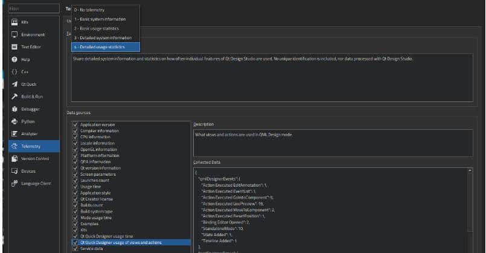This screenshot has width=486, height=253.
Task: Select the 'Build system type' row
Action: coord(131,211)
